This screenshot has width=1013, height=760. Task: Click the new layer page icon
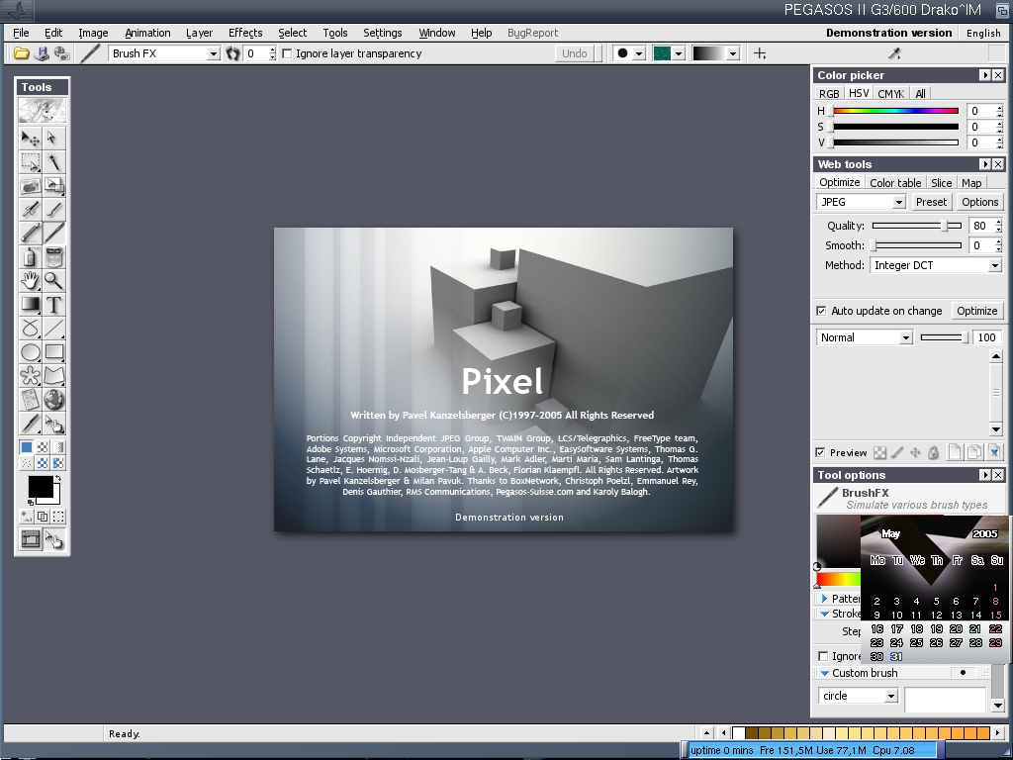pos(956,452)
